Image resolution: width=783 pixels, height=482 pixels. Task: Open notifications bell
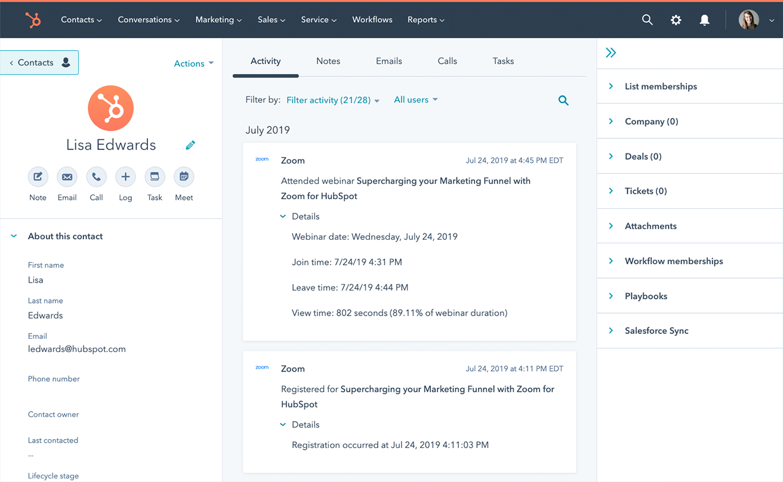[704, 20]
